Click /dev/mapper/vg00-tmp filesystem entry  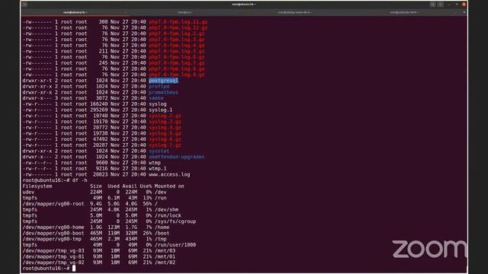point(52,239)
